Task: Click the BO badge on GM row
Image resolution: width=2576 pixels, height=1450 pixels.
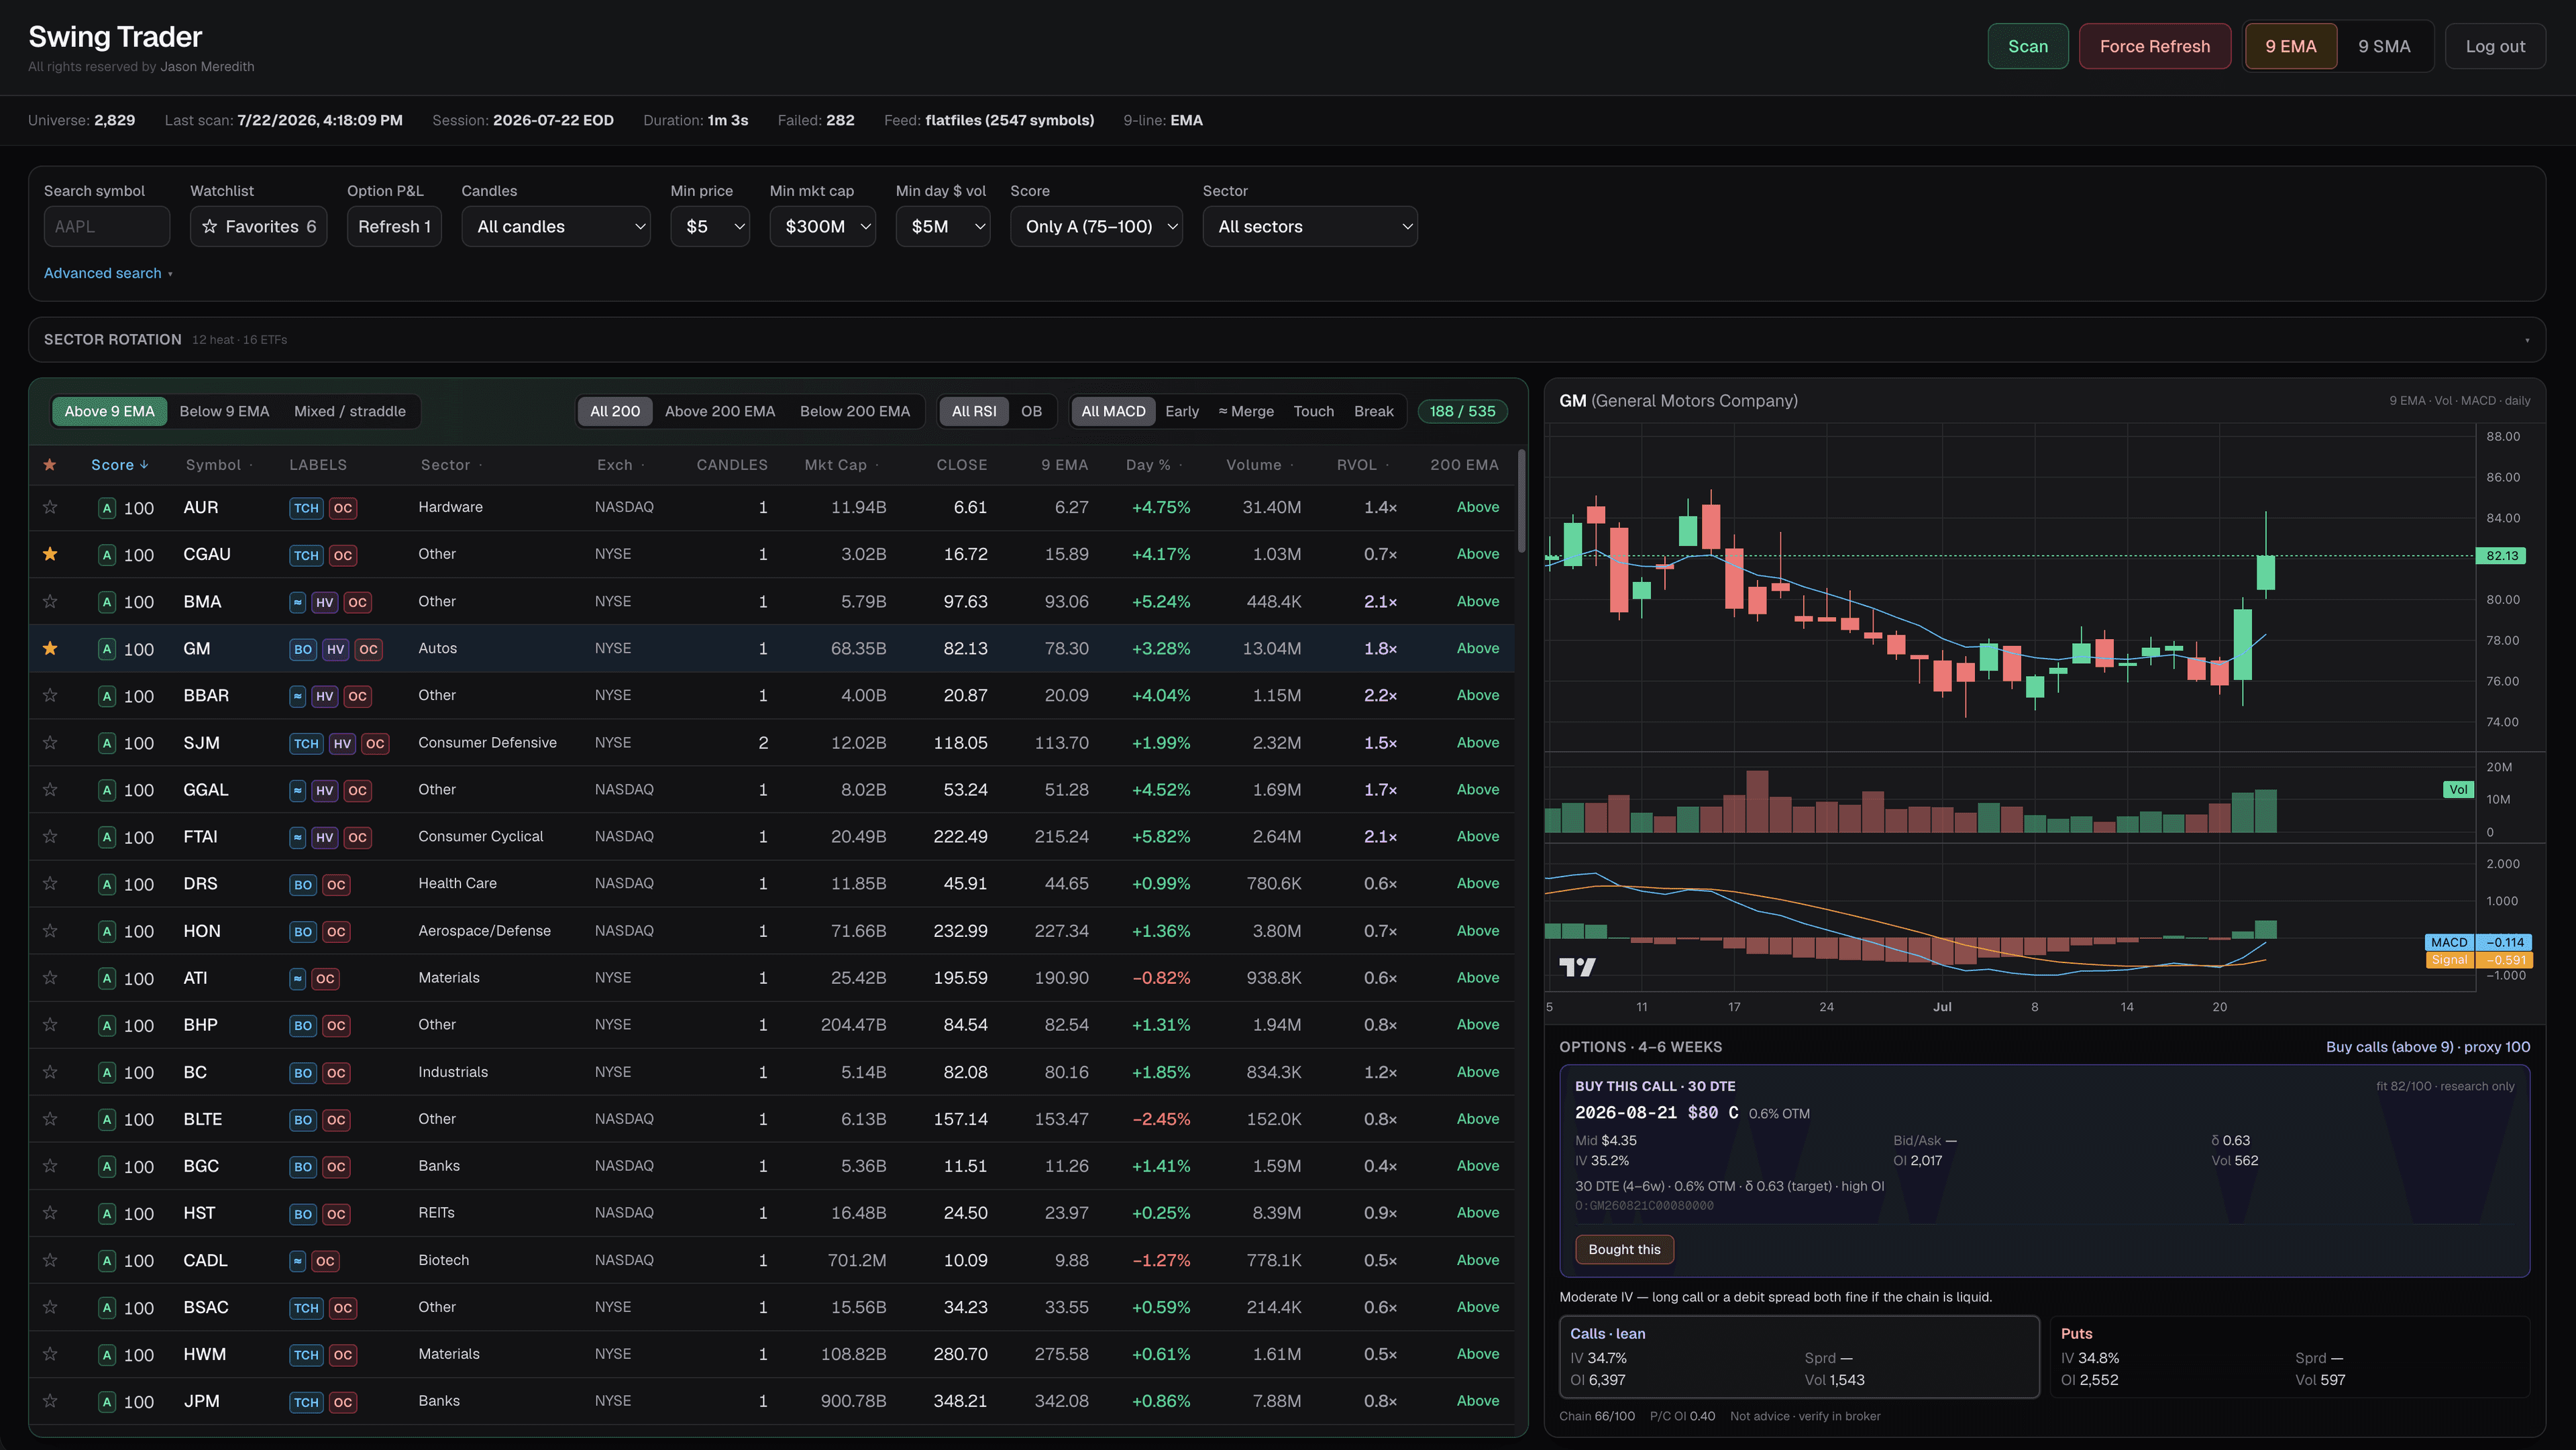Action: tap(303, 649)
